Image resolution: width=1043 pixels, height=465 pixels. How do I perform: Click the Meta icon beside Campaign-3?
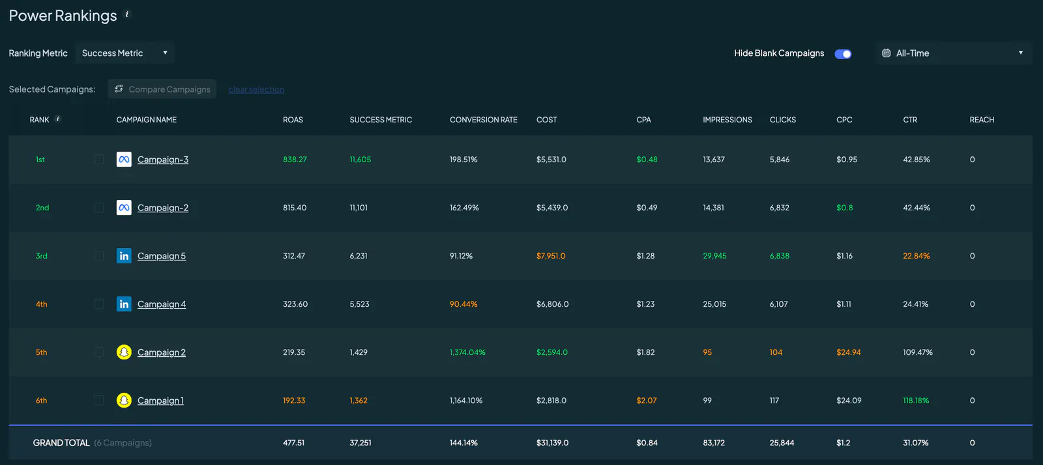click(124, 160)
